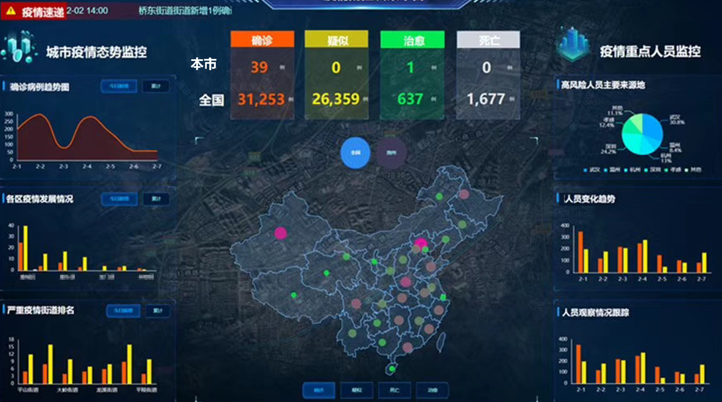Toggle 累计 in 确诊病例趋势图 panel

[x=156, y=86]
